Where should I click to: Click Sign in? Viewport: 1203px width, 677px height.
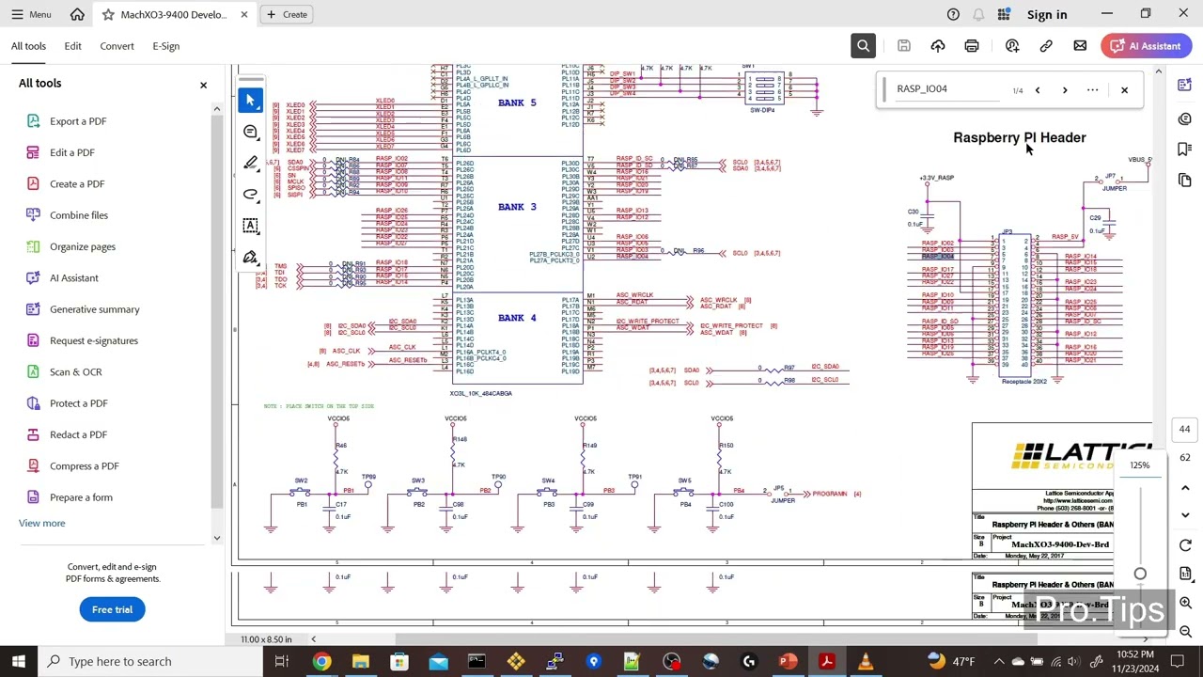1047,14
